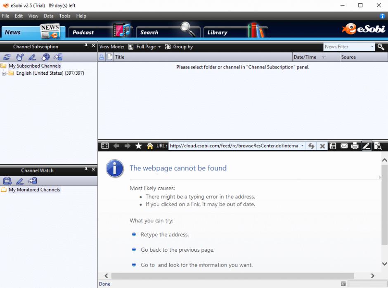Switch to the Library tab

point(236,32)
